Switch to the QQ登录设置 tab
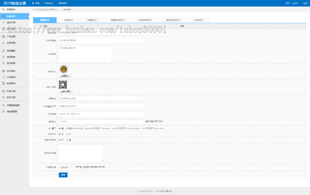This screenshot has width=310, height=195. [145, 20]
